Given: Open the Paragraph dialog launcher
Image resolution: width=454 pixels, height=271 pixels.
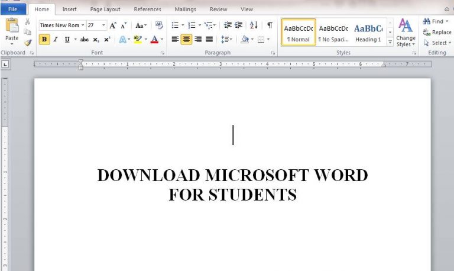Looking at the screenshot, I should pyautogui.click(x=273, y=53).
